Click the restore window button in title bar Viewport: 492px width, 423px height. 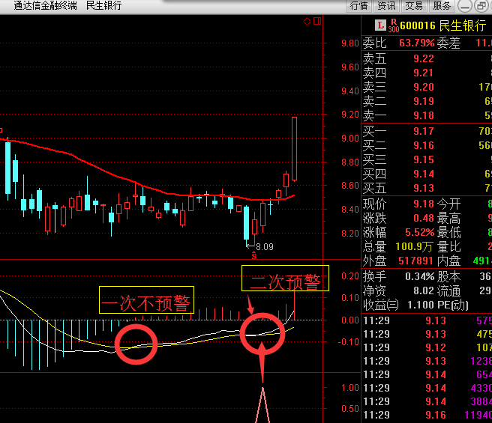481,6
